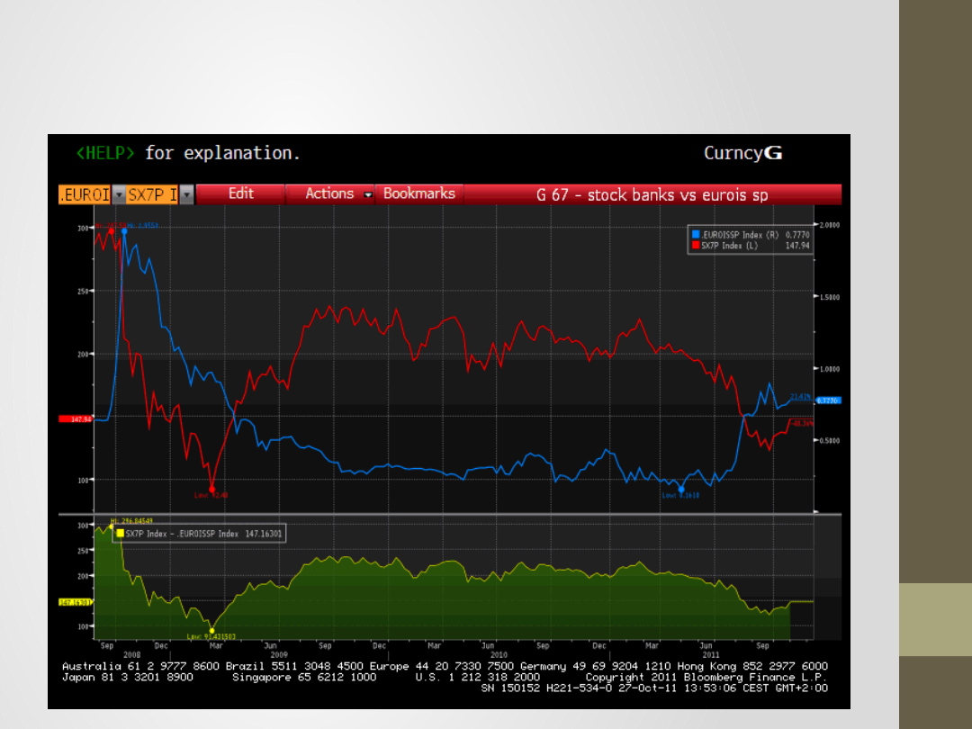Click the red 147.94 left axis value tag
This screenshot has height=729, width=972.
coord(75,418)
